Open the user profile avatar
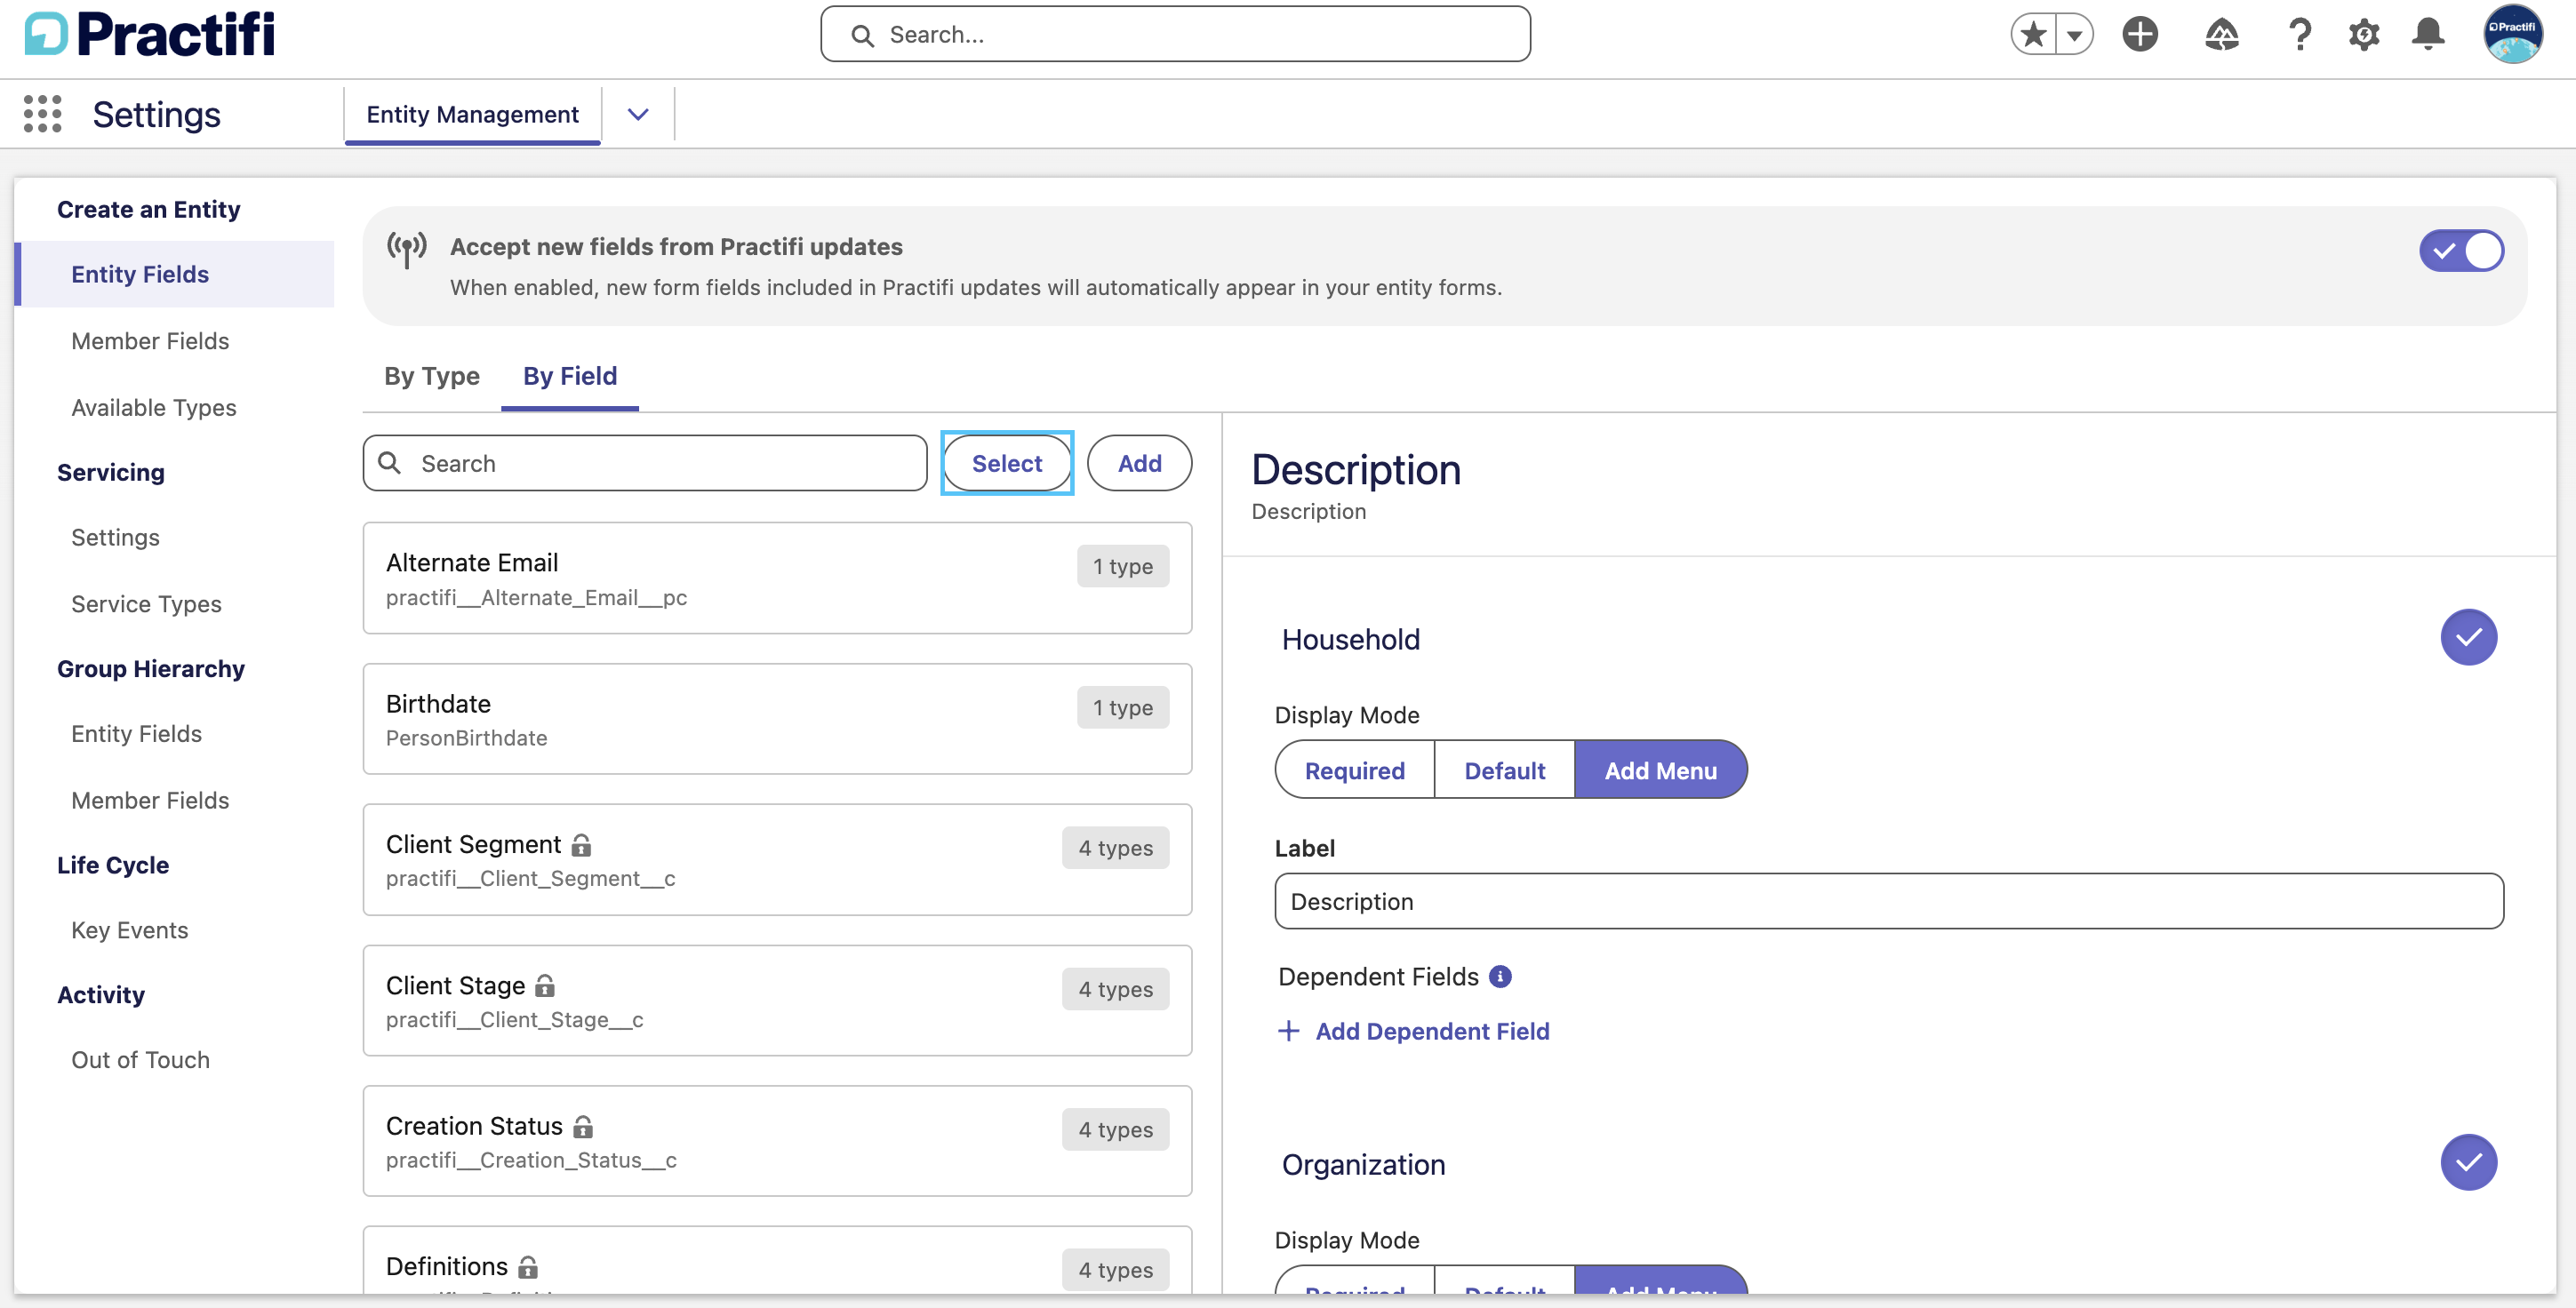This screenshot has height=1308, width=2576. [x=2512, y=35]
